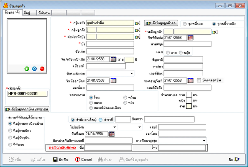Click the green add photo icon
The image size is (248, 167).
coord(27,69)
